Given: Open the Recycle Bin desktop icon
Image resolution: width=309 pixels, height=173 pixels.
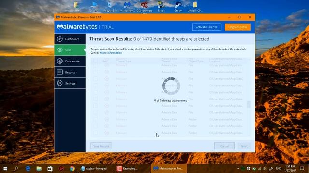Looking at the screenshot, I should click(110, 7).
